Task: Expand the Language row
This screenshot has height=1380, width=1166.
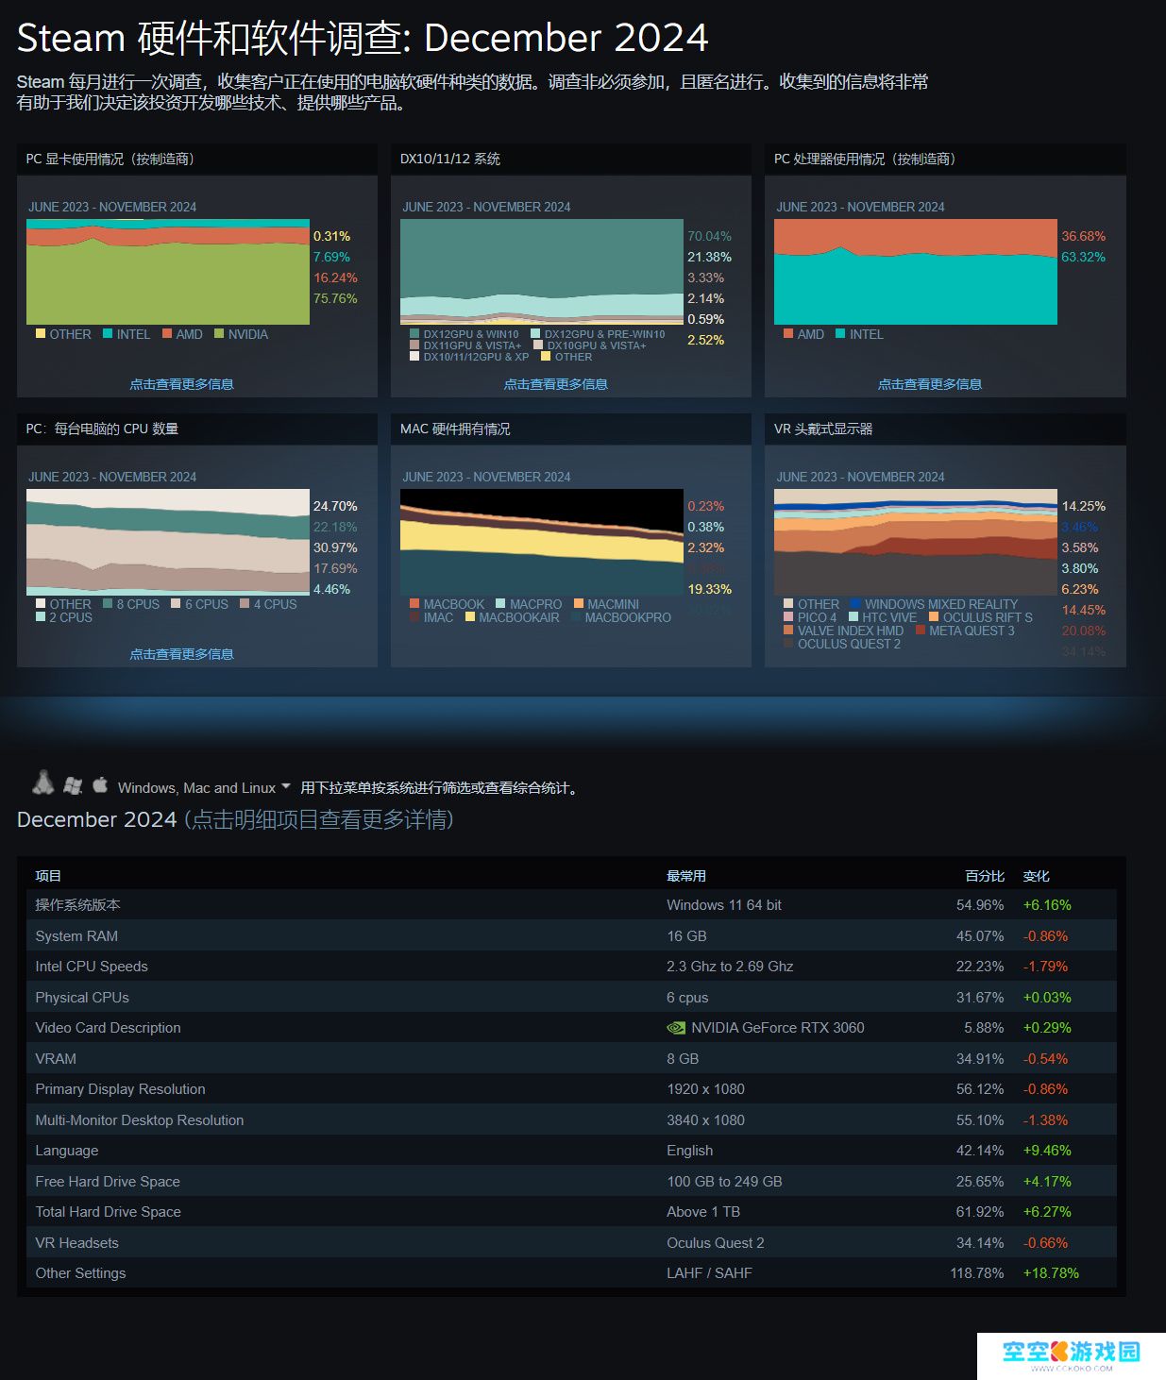Action: coord(571,1151)
